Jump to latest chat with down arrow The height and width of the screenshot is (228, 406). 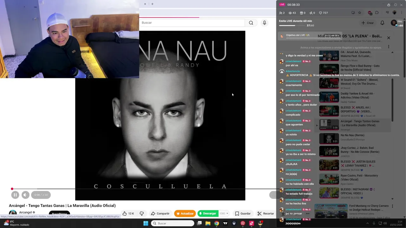[283, 213]
